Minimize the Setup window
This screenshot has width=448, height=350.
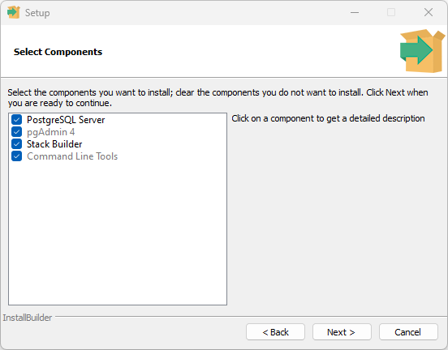[355, 12]
